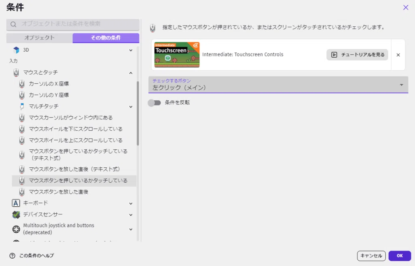Select マウスボタンを押しているかタッチしている（テキスト式） condition
This screenshot has height=266, width=415.
point(74,155)
